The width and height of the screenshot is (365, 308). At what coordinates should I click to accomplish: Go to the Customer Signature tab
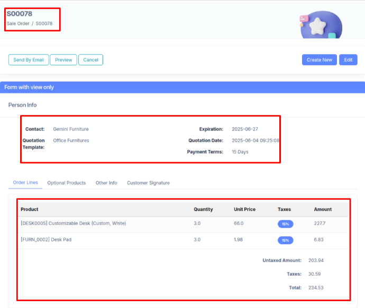click(x=148, y=183)
